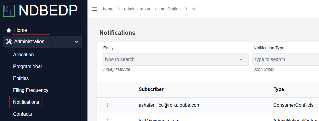Click the Home house icon
319x121 pixels.
[x=9, y=30]
